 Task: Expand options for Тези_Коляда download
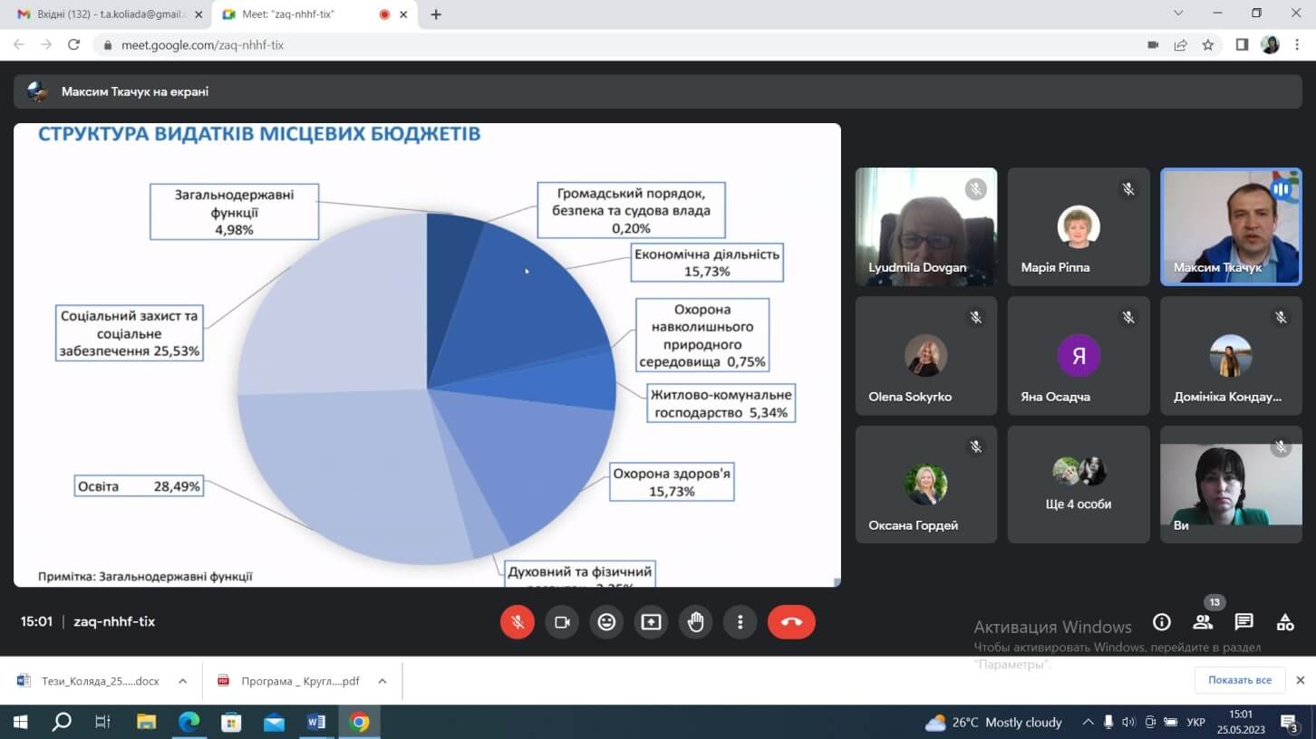182,681
